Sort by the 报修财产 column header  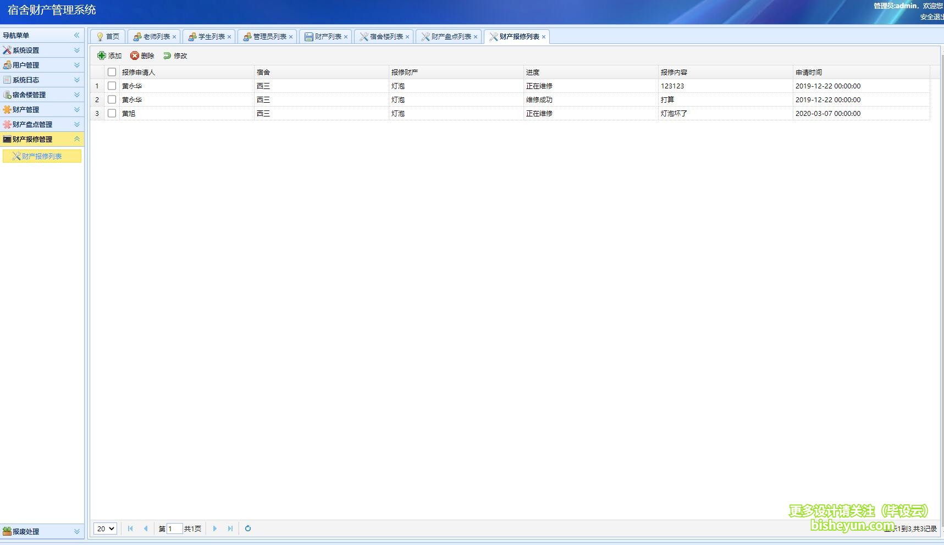pyautogui.click(x=456, y=72)
